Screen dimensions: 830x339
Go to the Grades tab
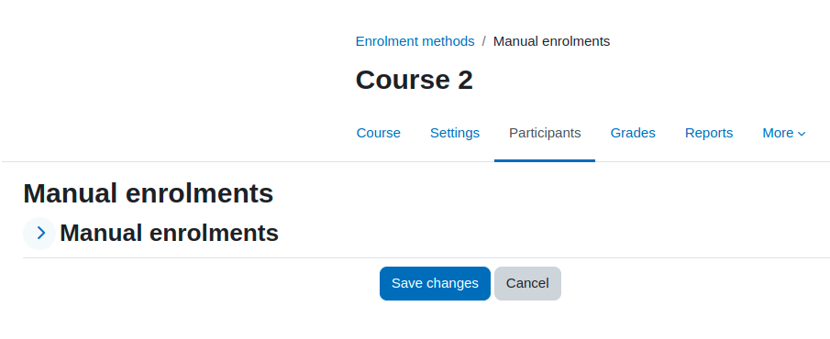[x=633, y=133]
